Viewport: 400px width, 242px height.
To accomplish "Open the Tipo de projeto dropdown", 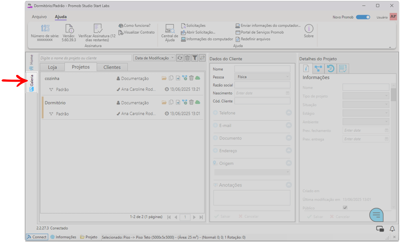I will (x=366, y=96).
